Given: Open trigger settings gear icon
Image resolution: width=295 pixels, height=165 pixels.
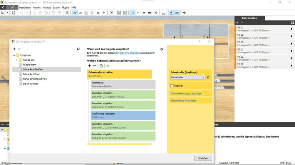Looking at the screenshot, I should (x=162, y=49).
